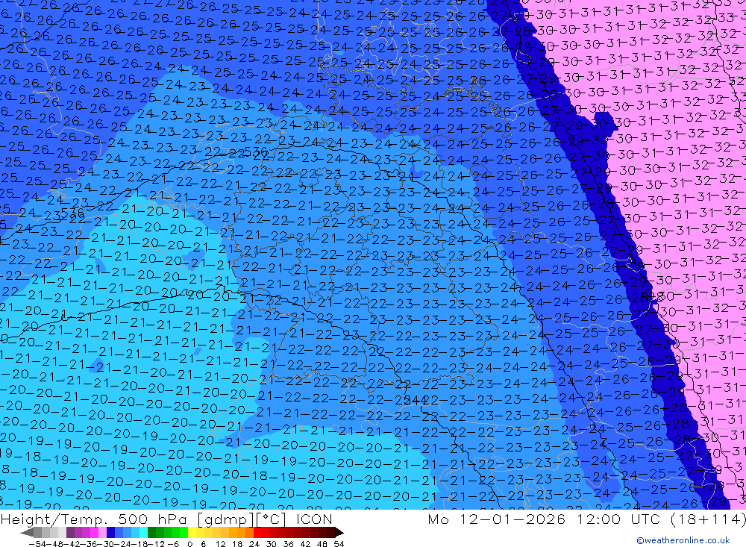Screen dimensions: 746x547
Task: Pick the dark blue legend swatch
Action: pos(110,532)
